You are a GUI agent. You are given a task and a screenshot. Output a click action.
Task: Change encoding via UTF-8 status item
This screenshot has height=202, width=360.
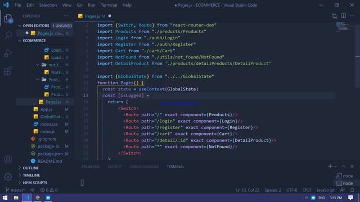point(291,190)
